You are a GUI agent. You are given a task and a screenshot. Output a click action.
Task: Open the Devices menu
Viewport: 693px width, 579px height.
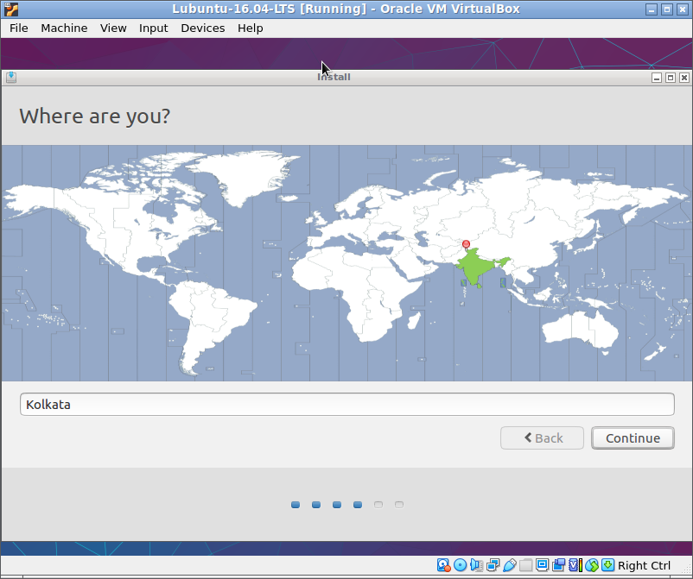click(203, 28)
